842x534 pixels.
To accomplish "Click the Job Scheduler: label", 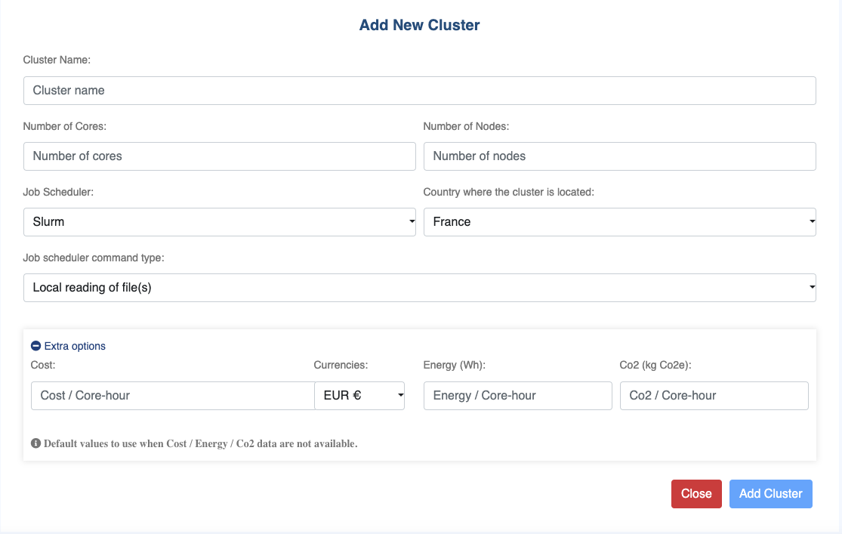I will point(58,192).
